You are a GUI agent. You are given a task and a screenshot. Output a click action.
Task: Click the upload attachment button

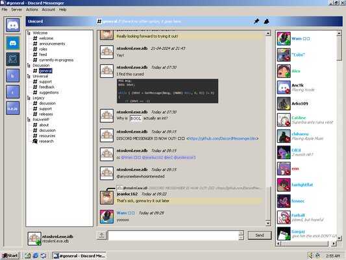(x=101, y=235)
